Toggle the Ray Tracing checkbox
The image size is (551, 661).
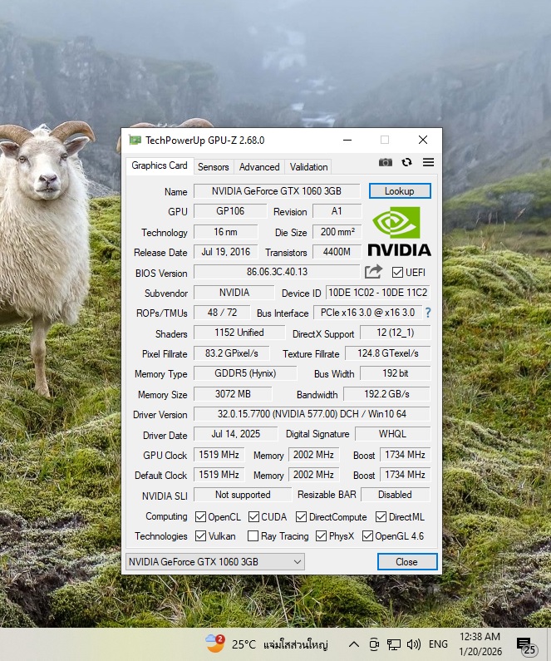click(x=253, y=536)
